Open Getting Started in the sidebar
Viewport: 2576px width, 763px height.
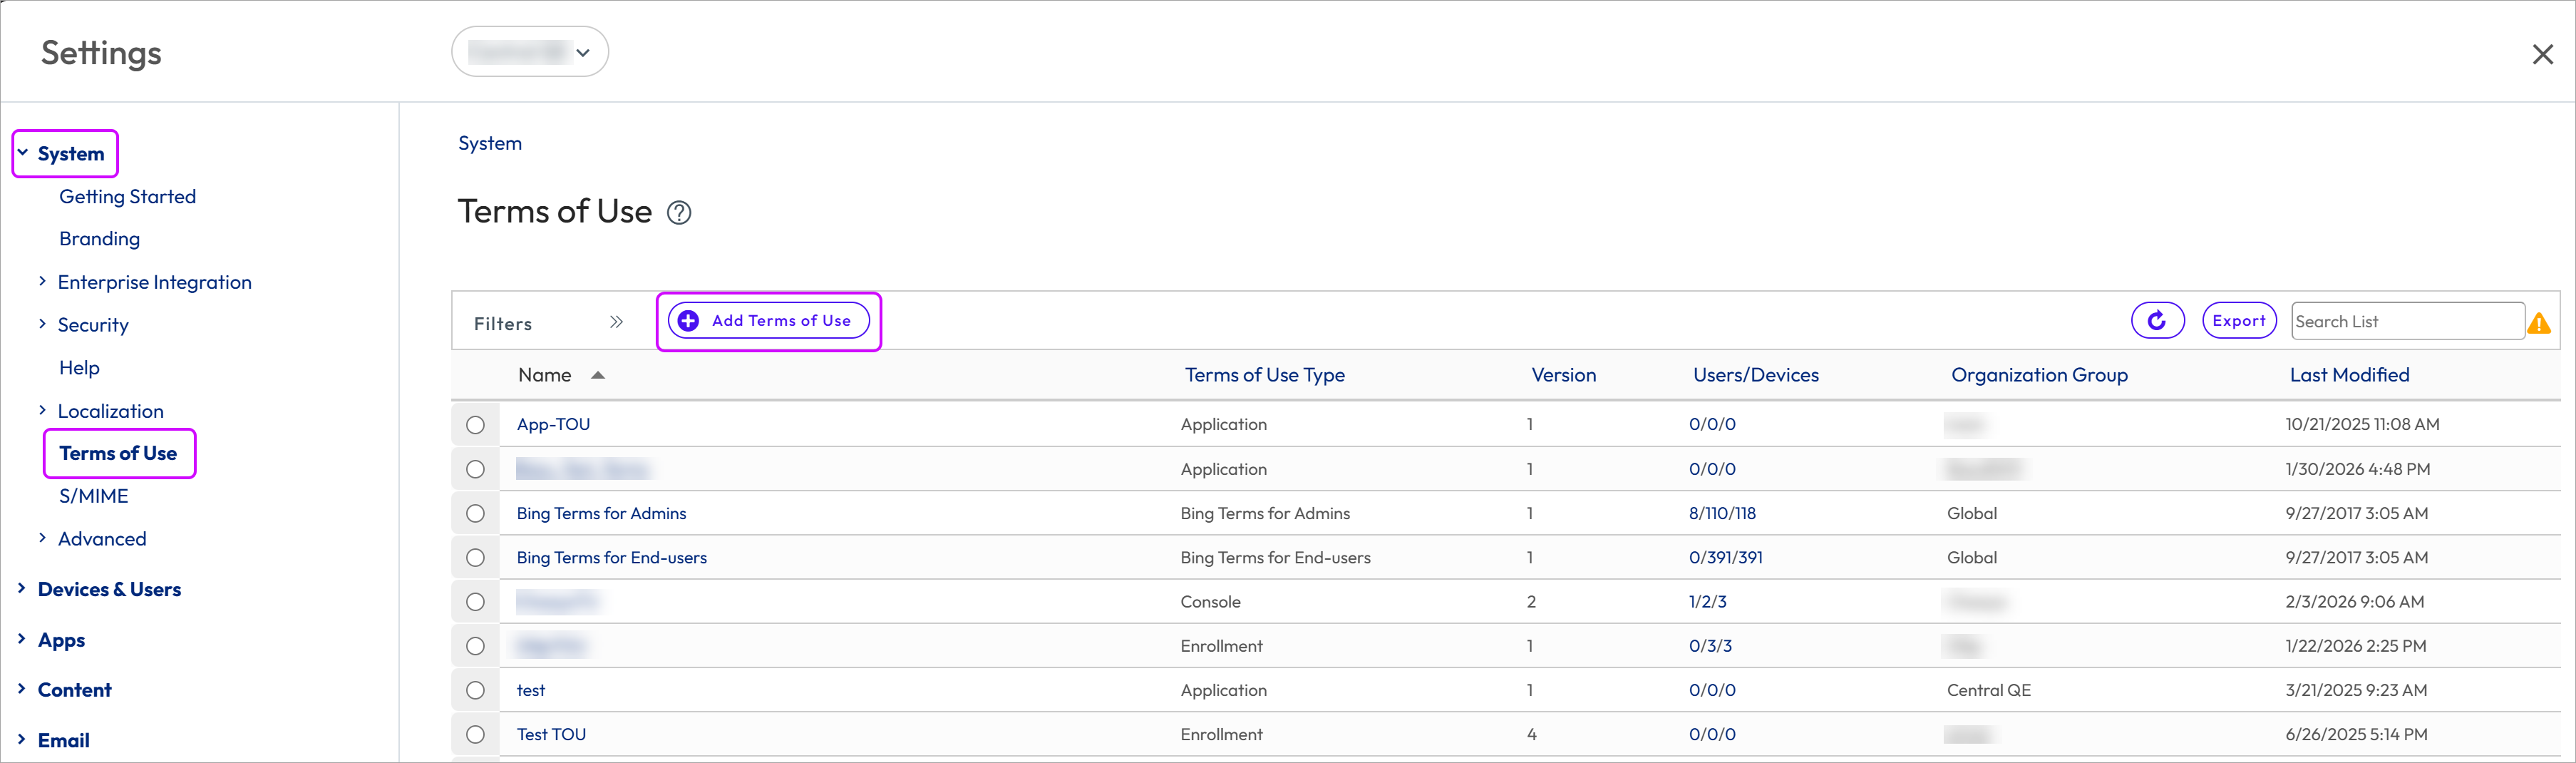(127, 197)
